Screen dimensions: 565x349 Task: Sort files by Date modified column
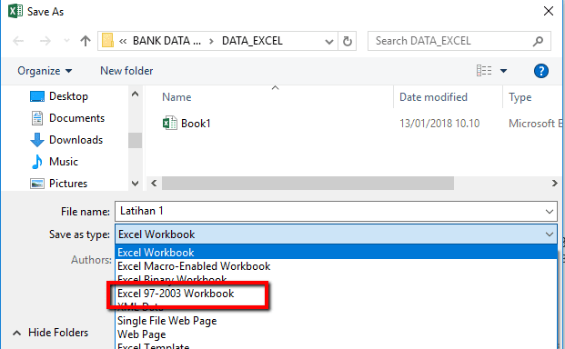tap(433, 97)
